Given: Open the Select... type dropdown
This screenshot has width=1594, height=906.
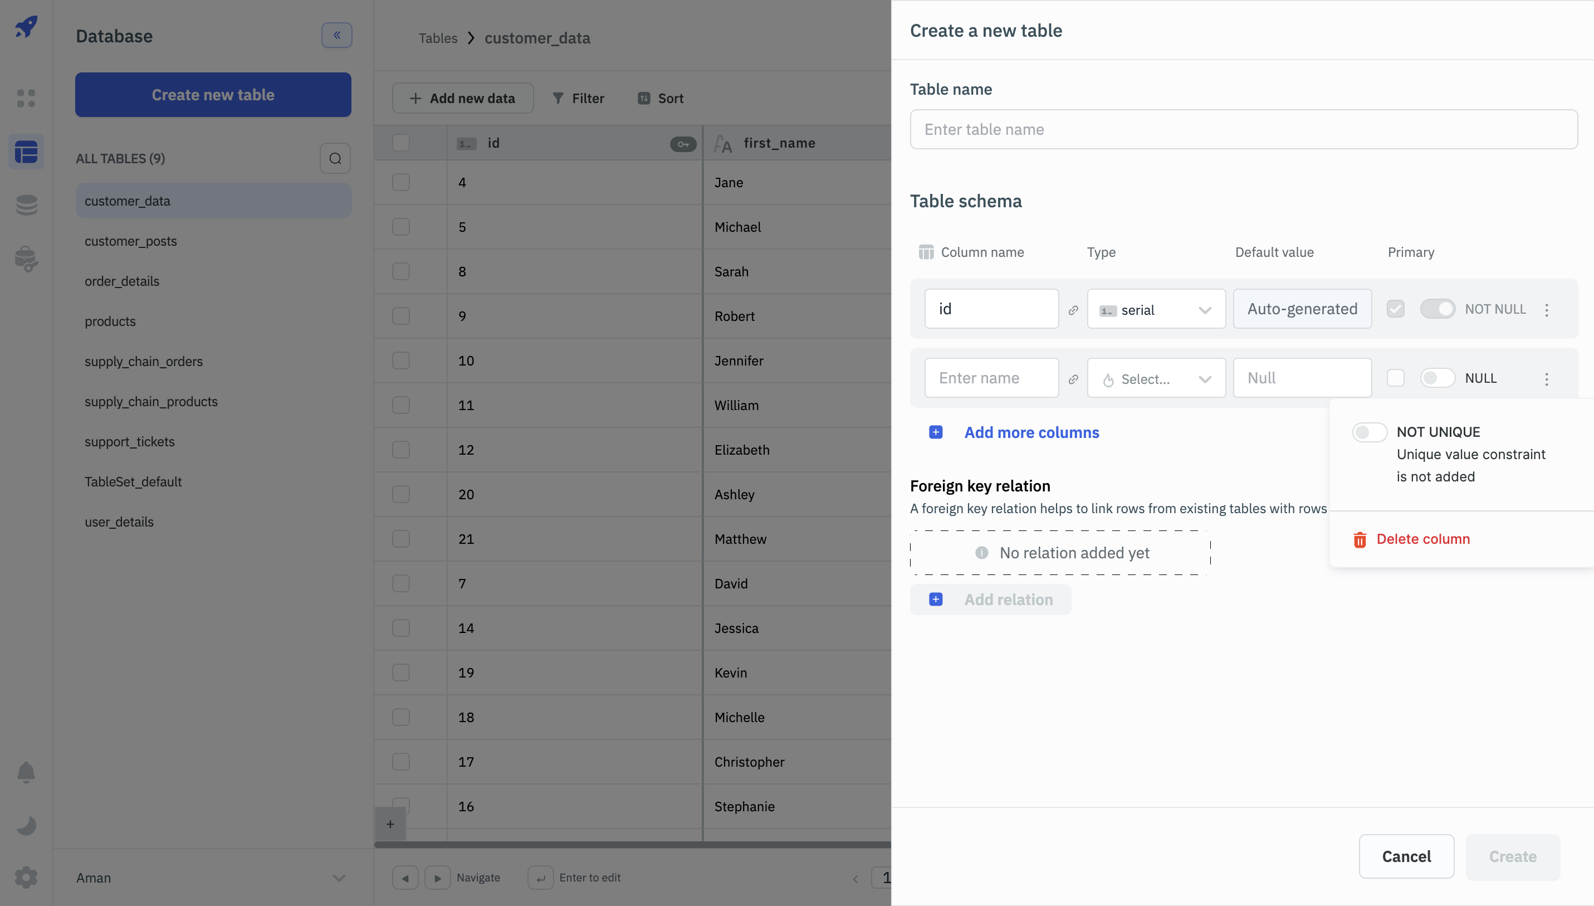Looking at the screenshot, I should (1156, 378).
